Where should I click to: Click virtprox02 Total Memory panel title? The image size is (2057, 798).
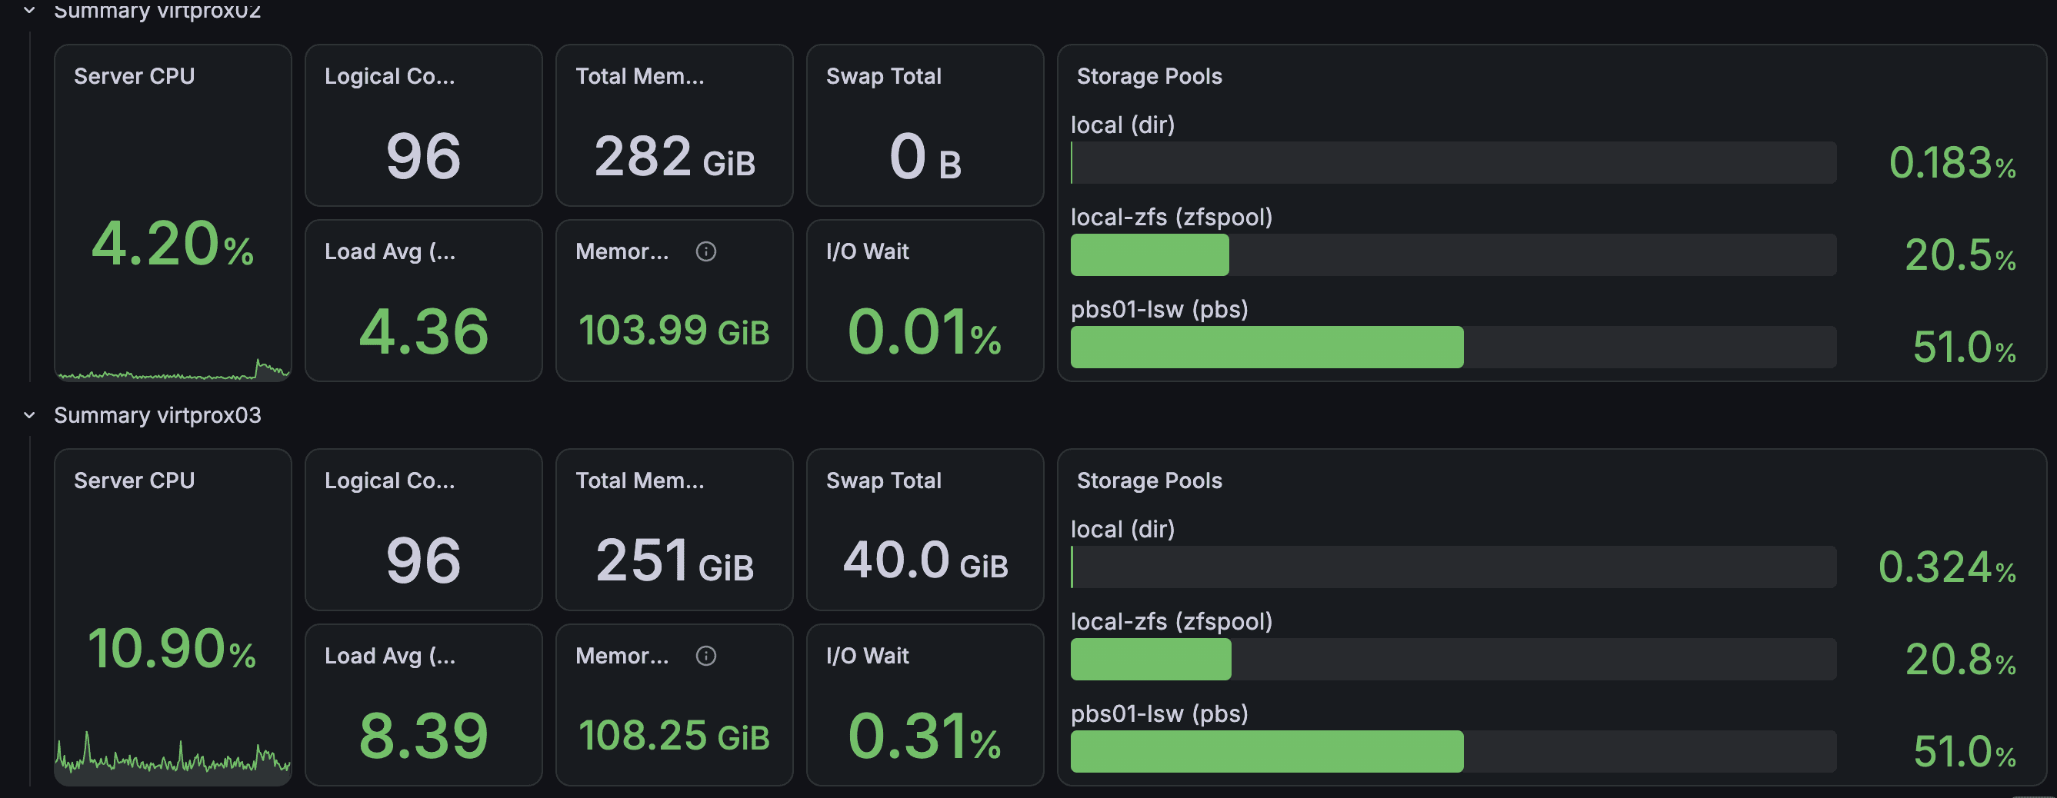(x=639, y=76)
